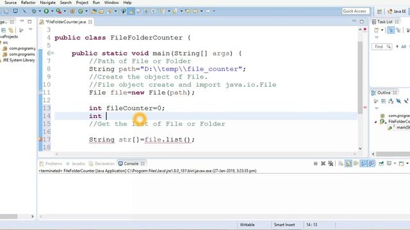This screenshot has height=230, width=410.
Task: Click Last Edit Location arrow icon
Action: click(187, 11)
